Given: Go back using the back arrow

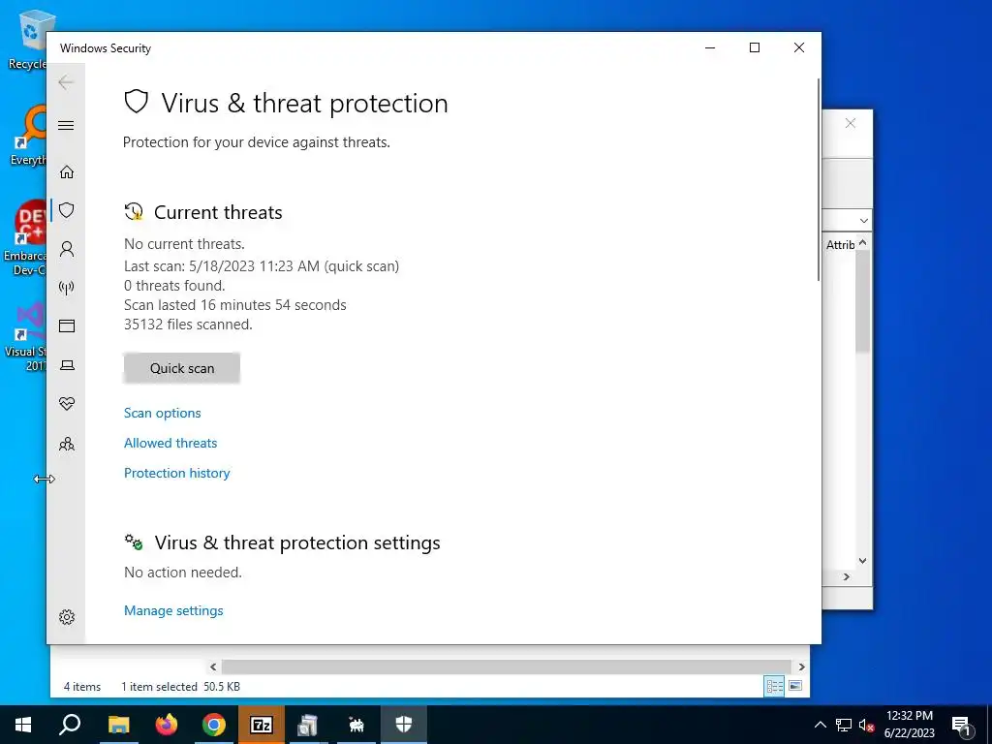Looking at the screenshot, I should (66, 81).
